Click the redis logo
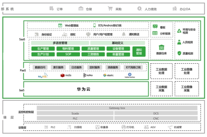Viewport: 207px width, 137px height. [x=66, y=75]
